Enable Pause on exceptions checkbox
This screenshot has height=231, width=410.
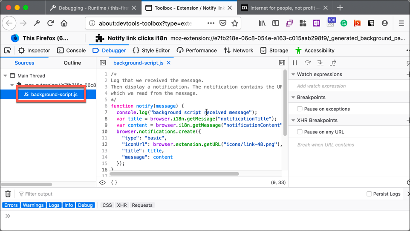click(300, 109)
